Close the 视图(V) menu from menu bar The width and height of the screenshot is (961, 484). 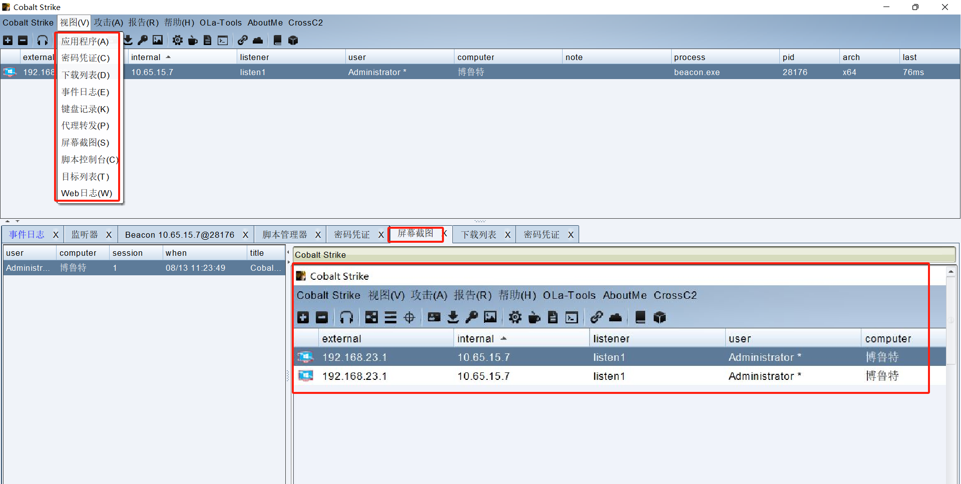tap(74, 23)
